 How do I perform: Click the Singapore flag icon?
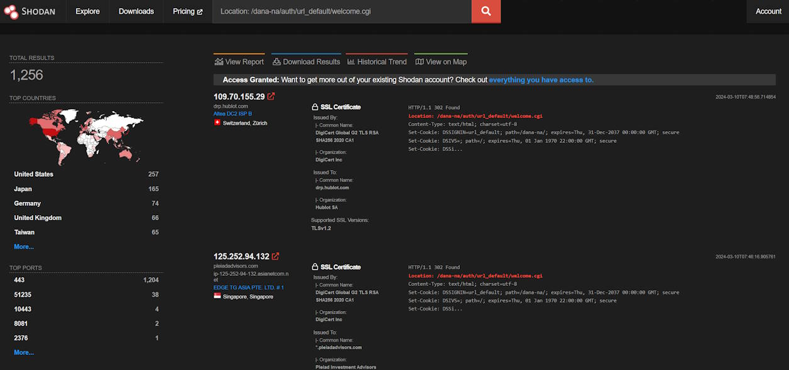(x=216, y=296)
